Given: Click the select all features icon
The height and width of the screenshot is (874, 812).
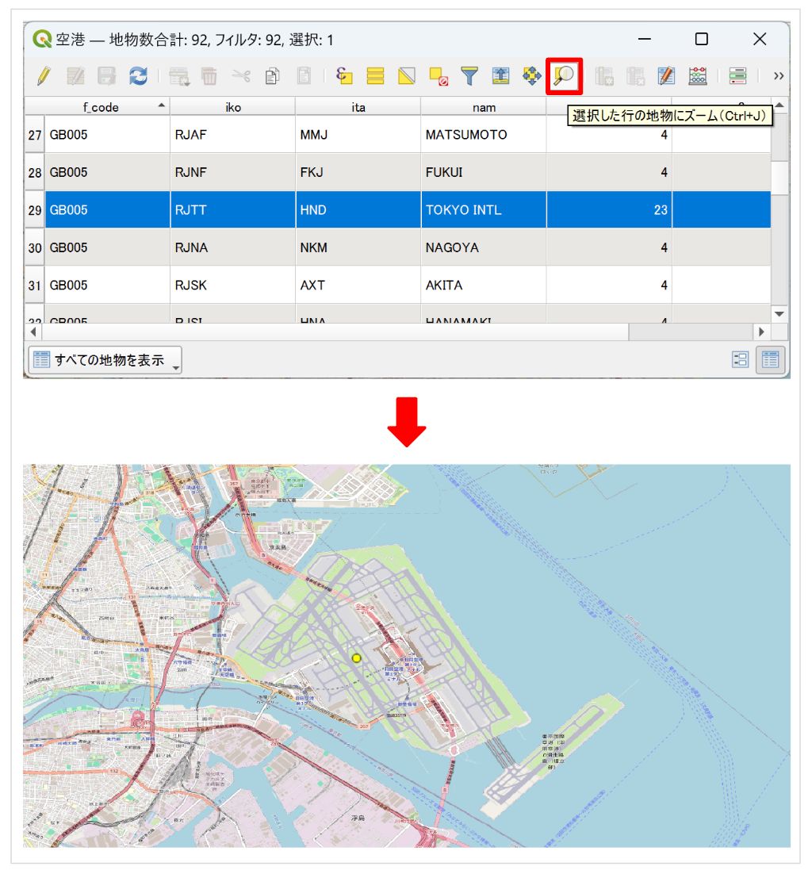Looking at the screenshot, I should coord(375,76).
